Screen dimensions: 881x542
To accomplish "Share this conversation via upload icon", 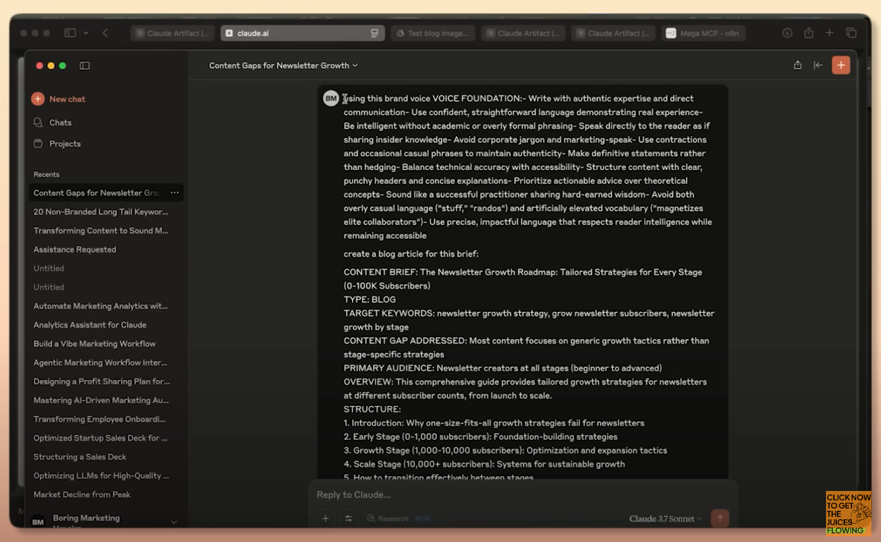I will click(x=798, y=65).
